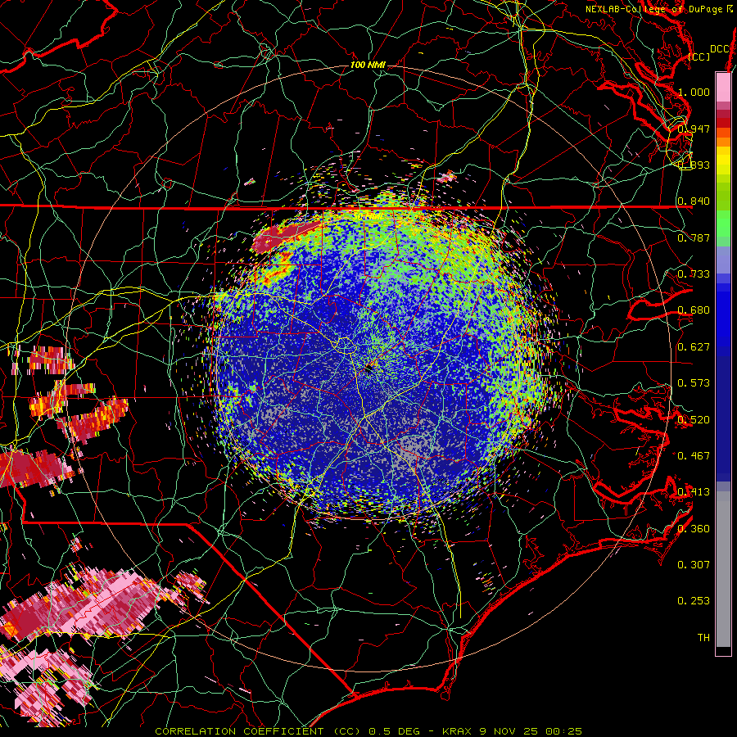Click the 50 NMI range ring label
The height and width of the screenshot is (737, 737).
click(x=368, y=217)
